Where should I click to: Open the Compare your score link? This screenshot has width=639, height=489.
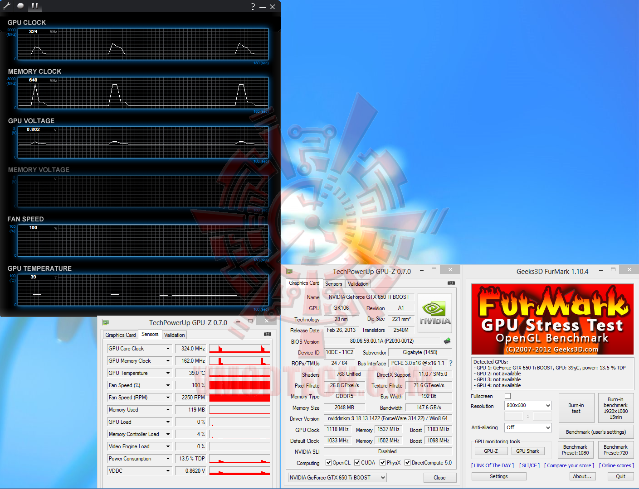pos(569,465)
